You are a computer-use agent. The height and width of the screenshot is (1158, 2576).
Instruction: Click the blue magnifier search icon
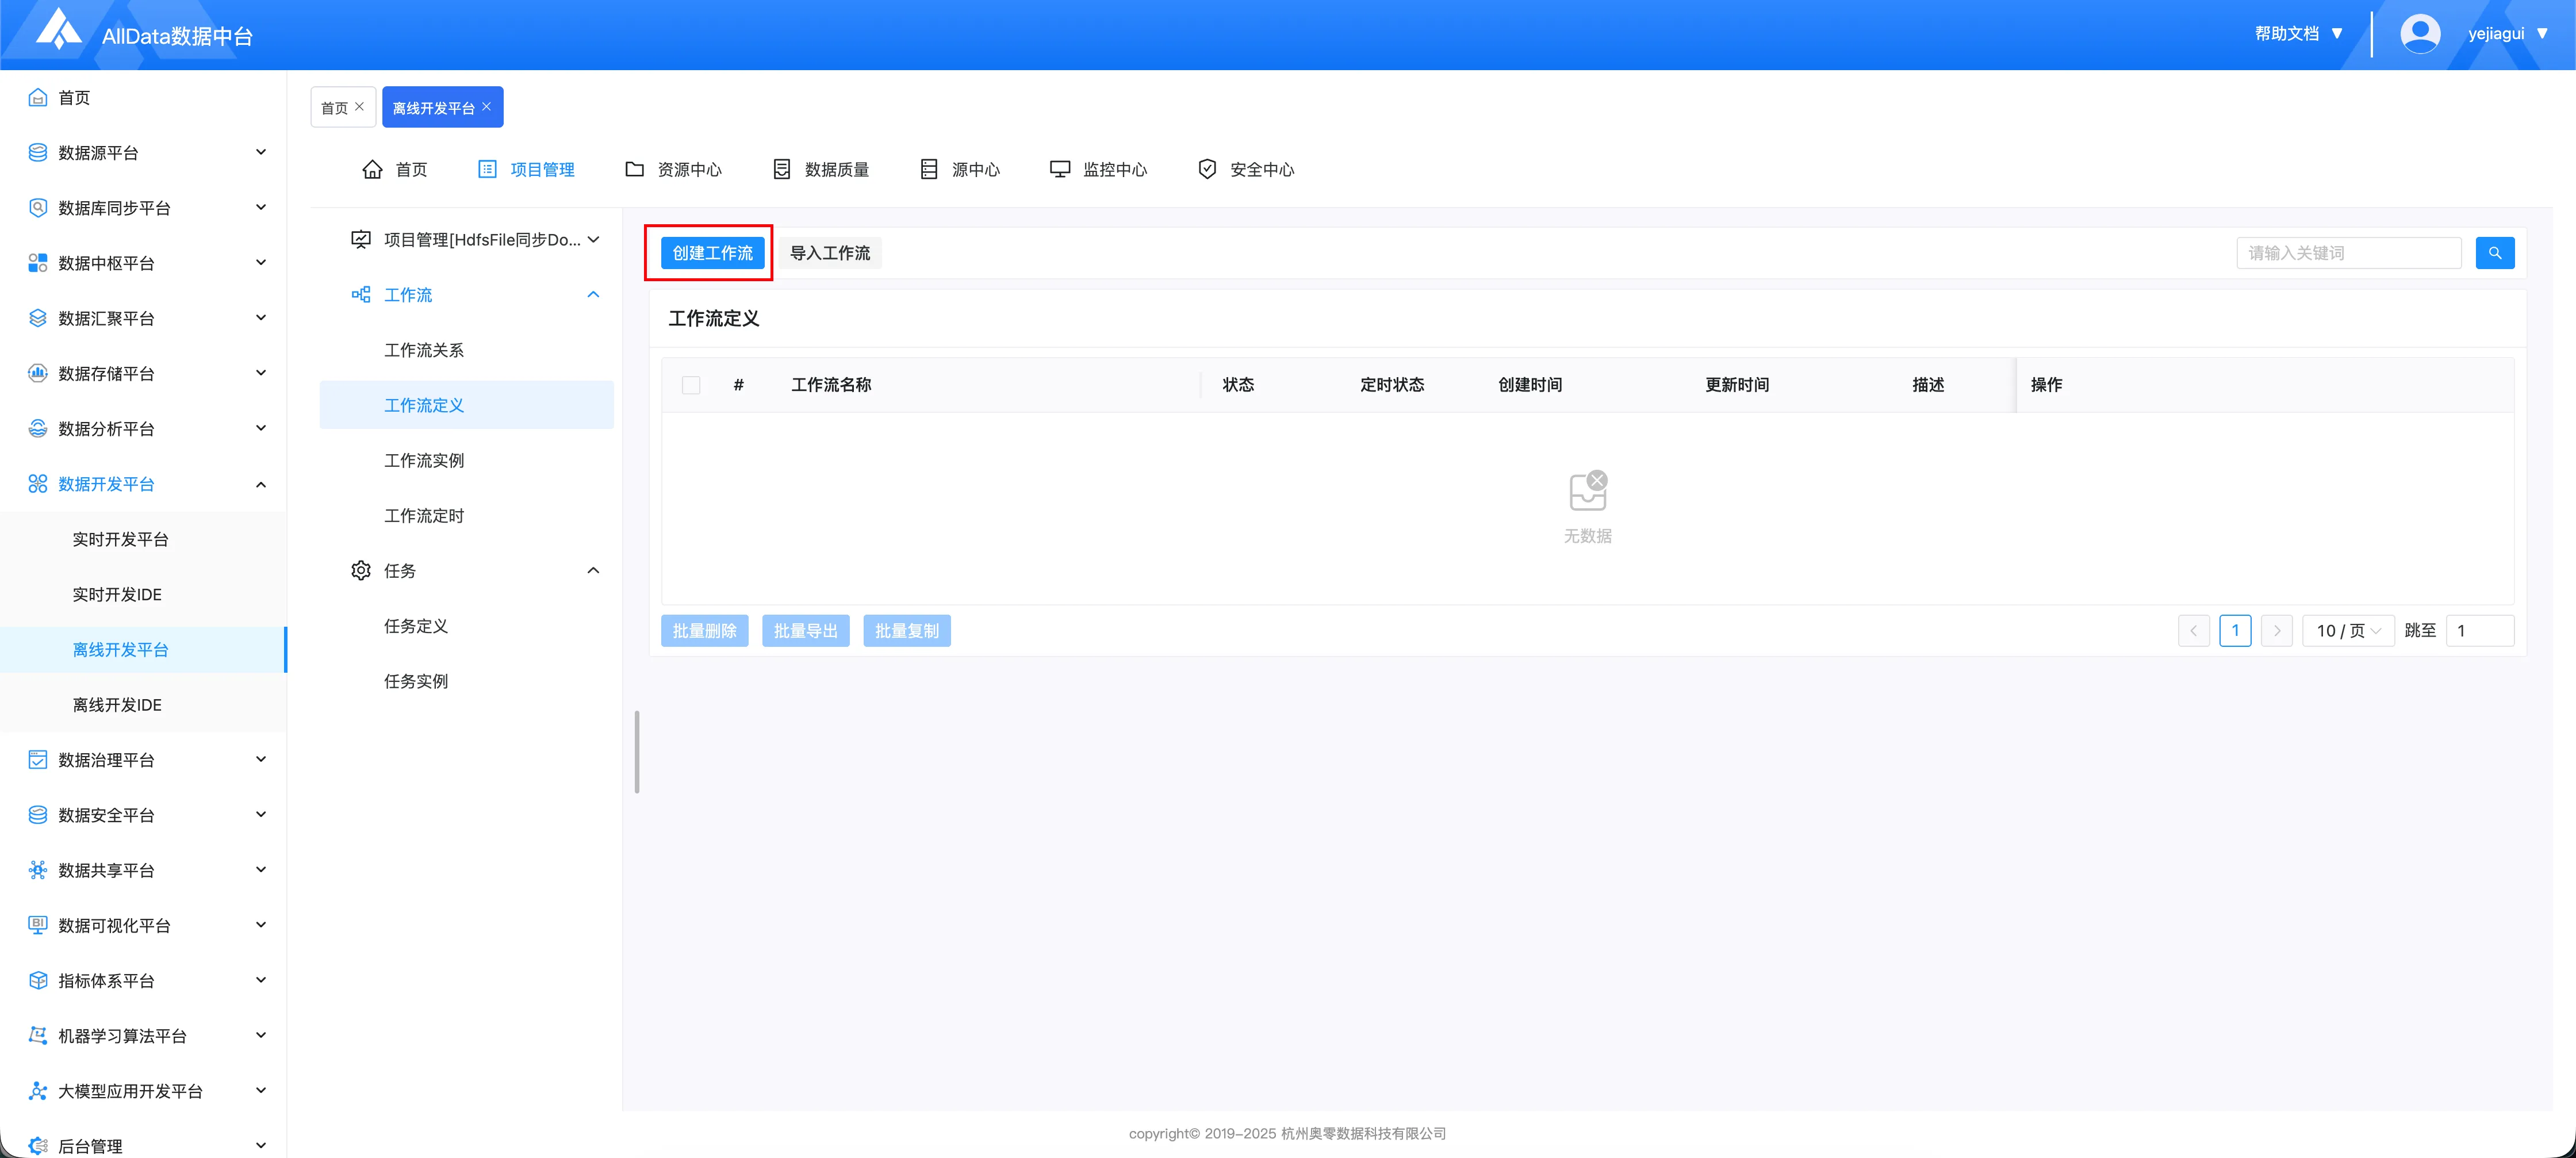pyautogui.click(x=2494, y=253)
